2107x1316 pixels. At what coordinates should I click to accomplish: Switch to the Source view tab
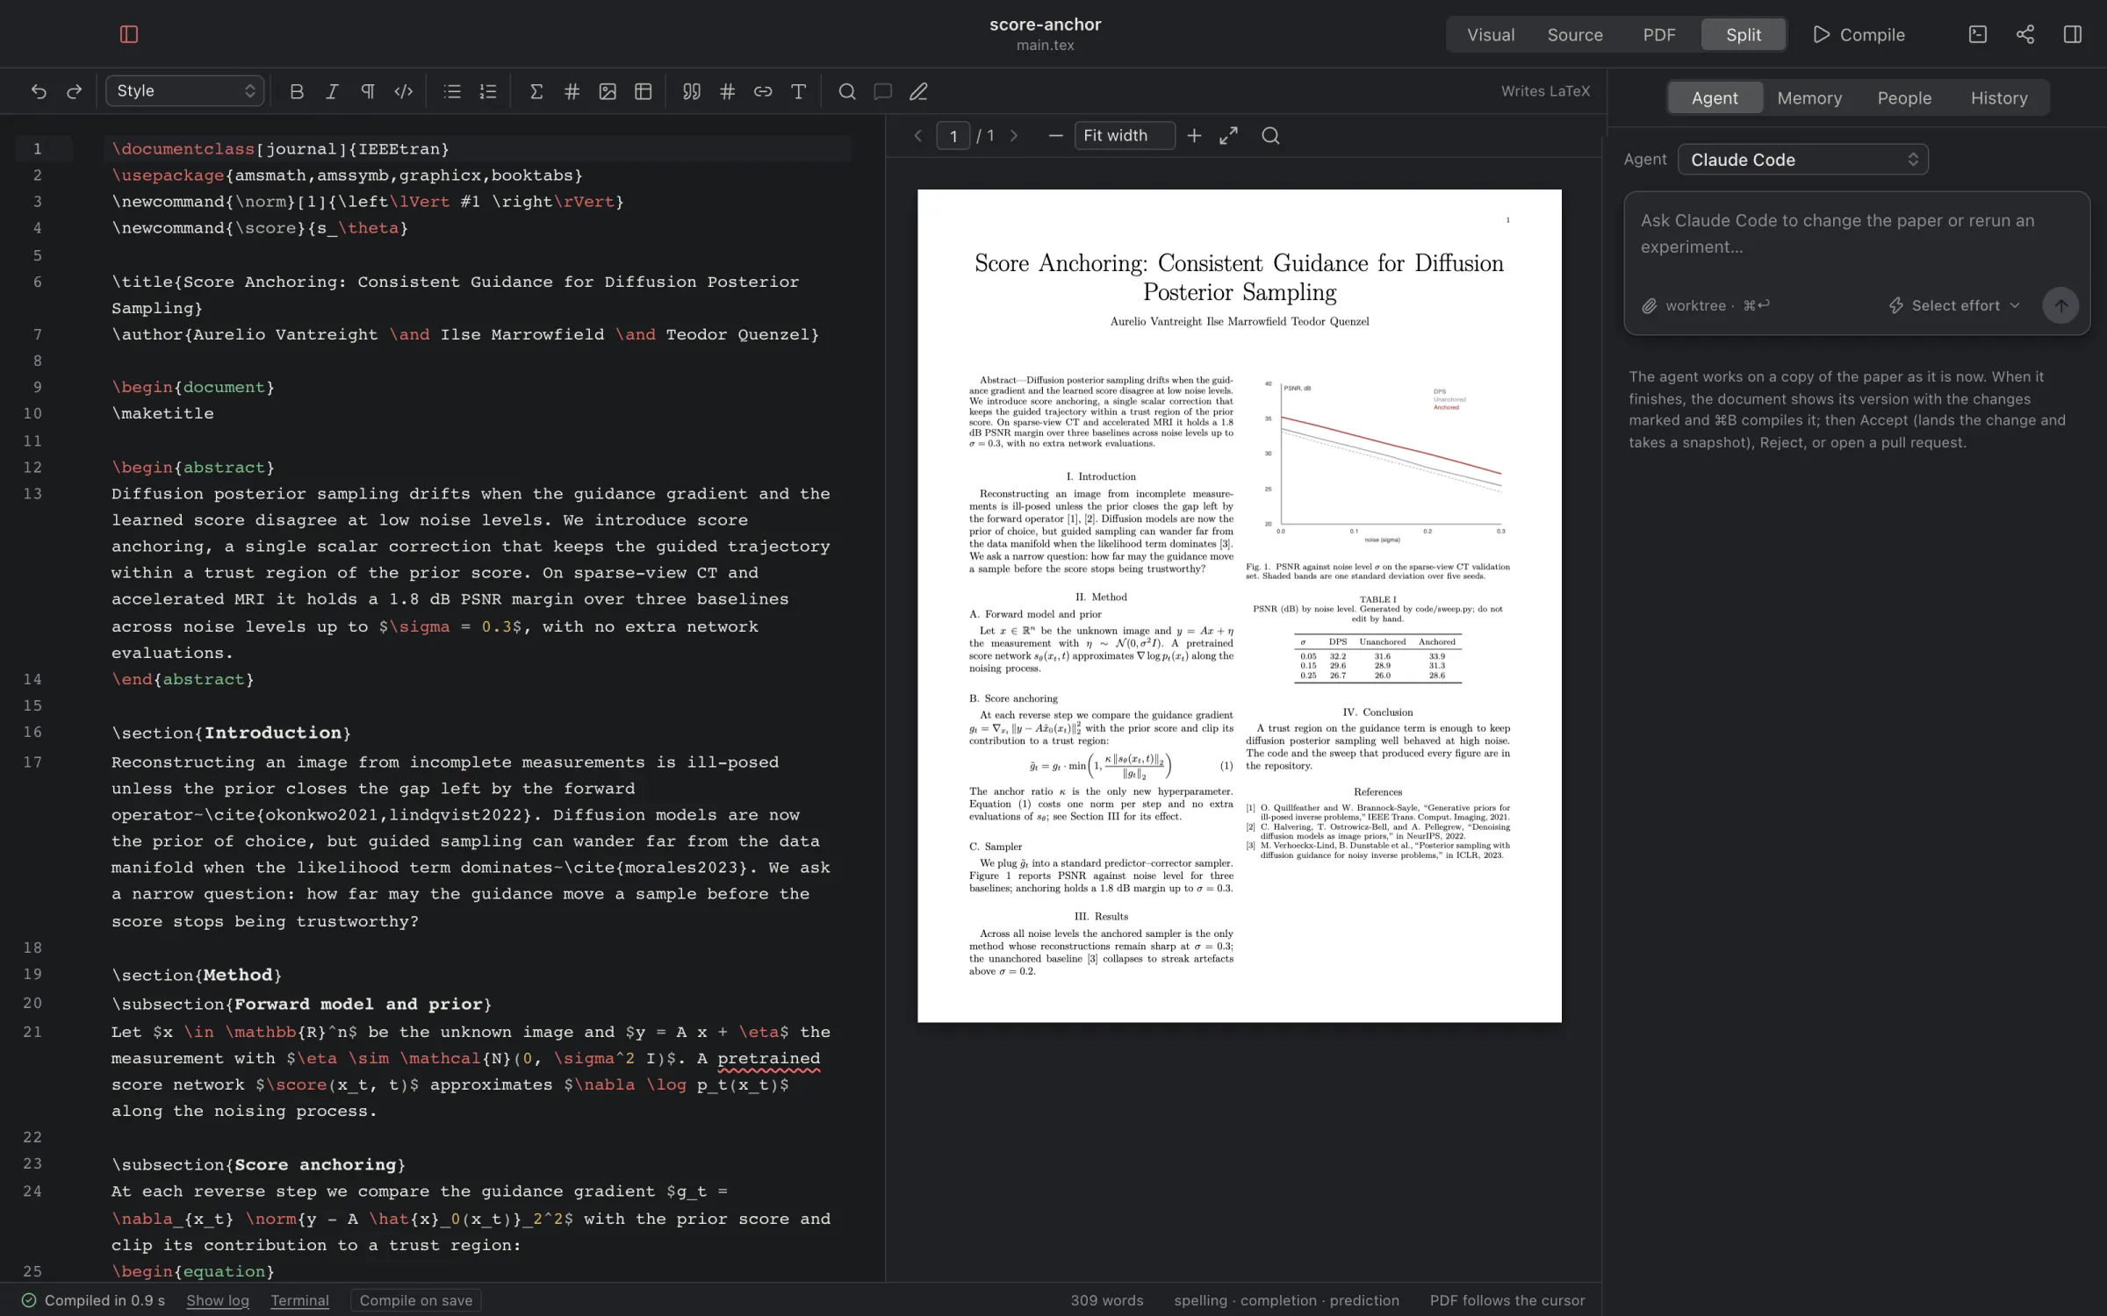pyautogui.click(x=1575, y=35)
